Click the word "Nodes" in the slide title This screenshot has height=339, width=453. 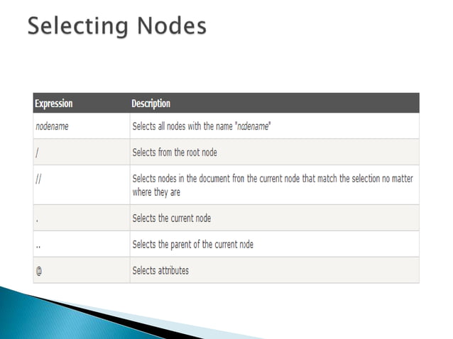pos(173,26)
